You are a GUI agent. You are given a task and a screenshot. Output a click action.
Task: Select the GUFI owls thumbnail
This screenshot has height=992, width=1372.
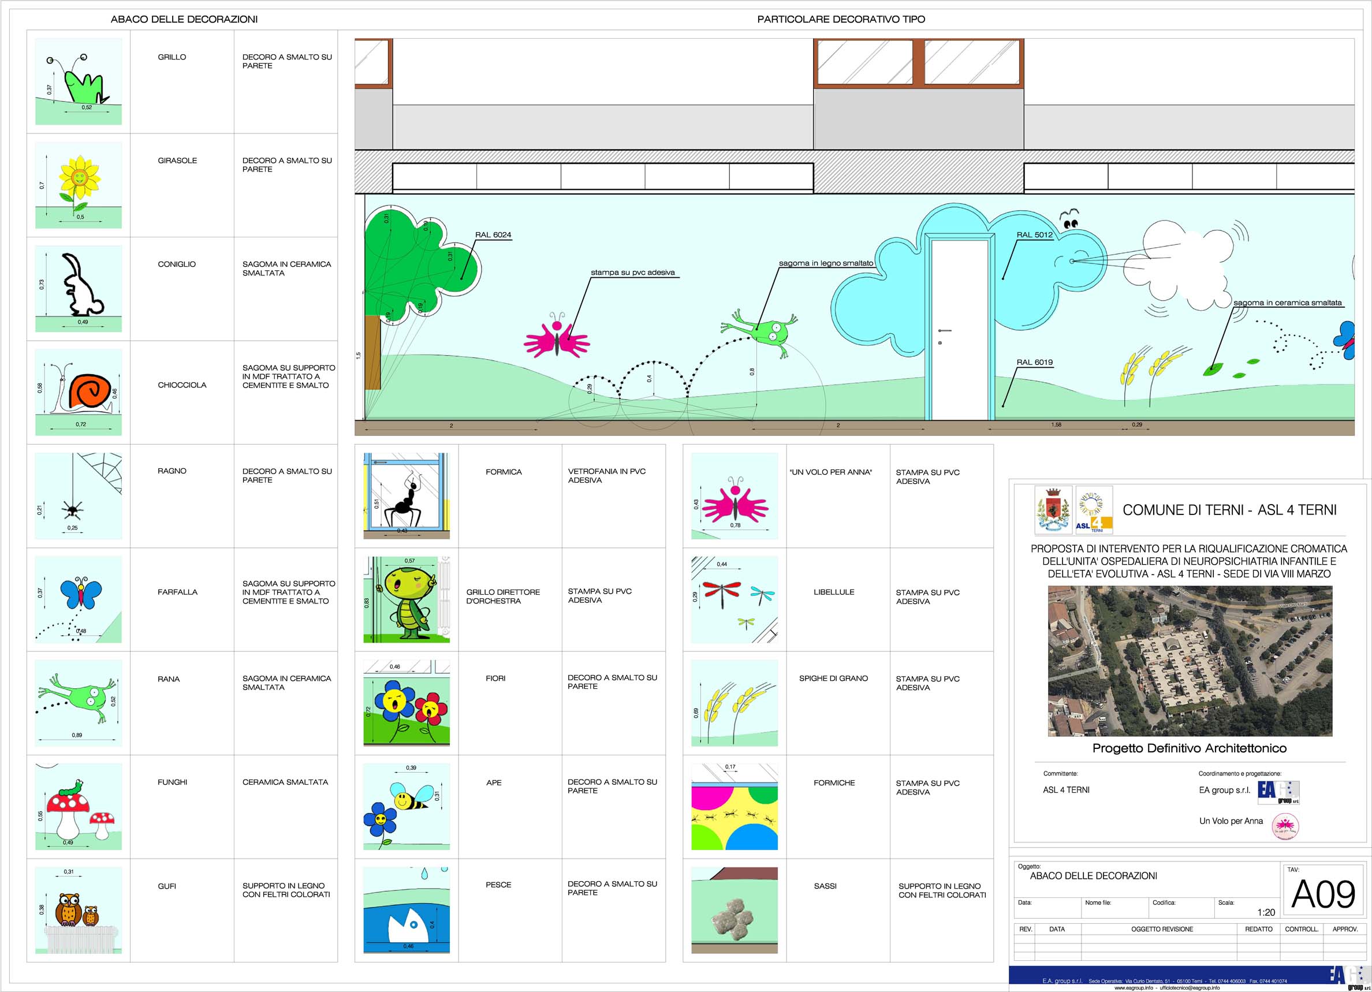[x=79, y=911]
